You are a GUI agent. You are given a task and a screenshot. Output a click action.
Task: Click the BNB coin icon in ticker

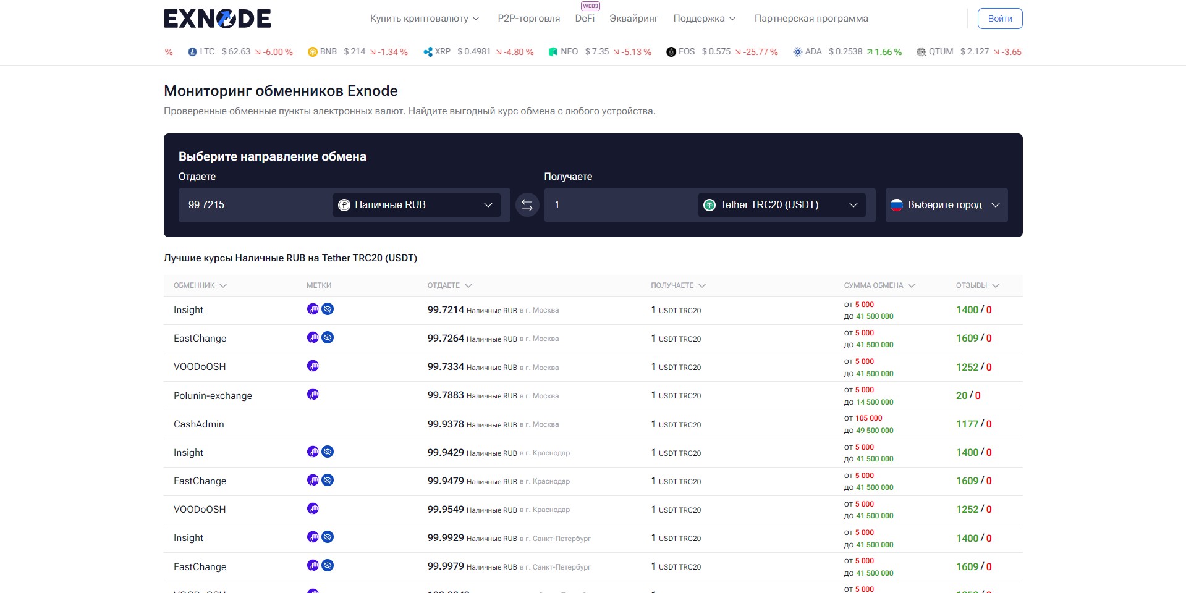click(312, 52)
